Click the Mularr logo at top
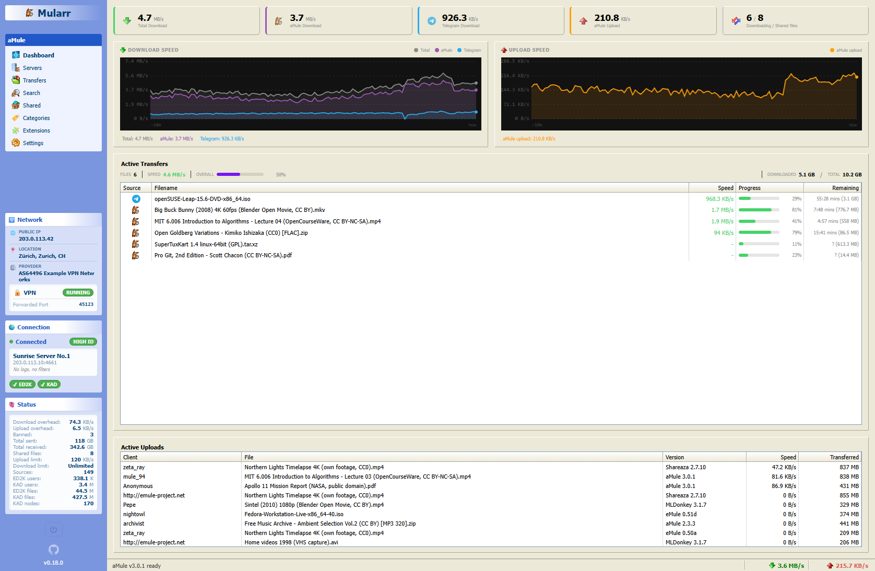 tap(53, 13)
